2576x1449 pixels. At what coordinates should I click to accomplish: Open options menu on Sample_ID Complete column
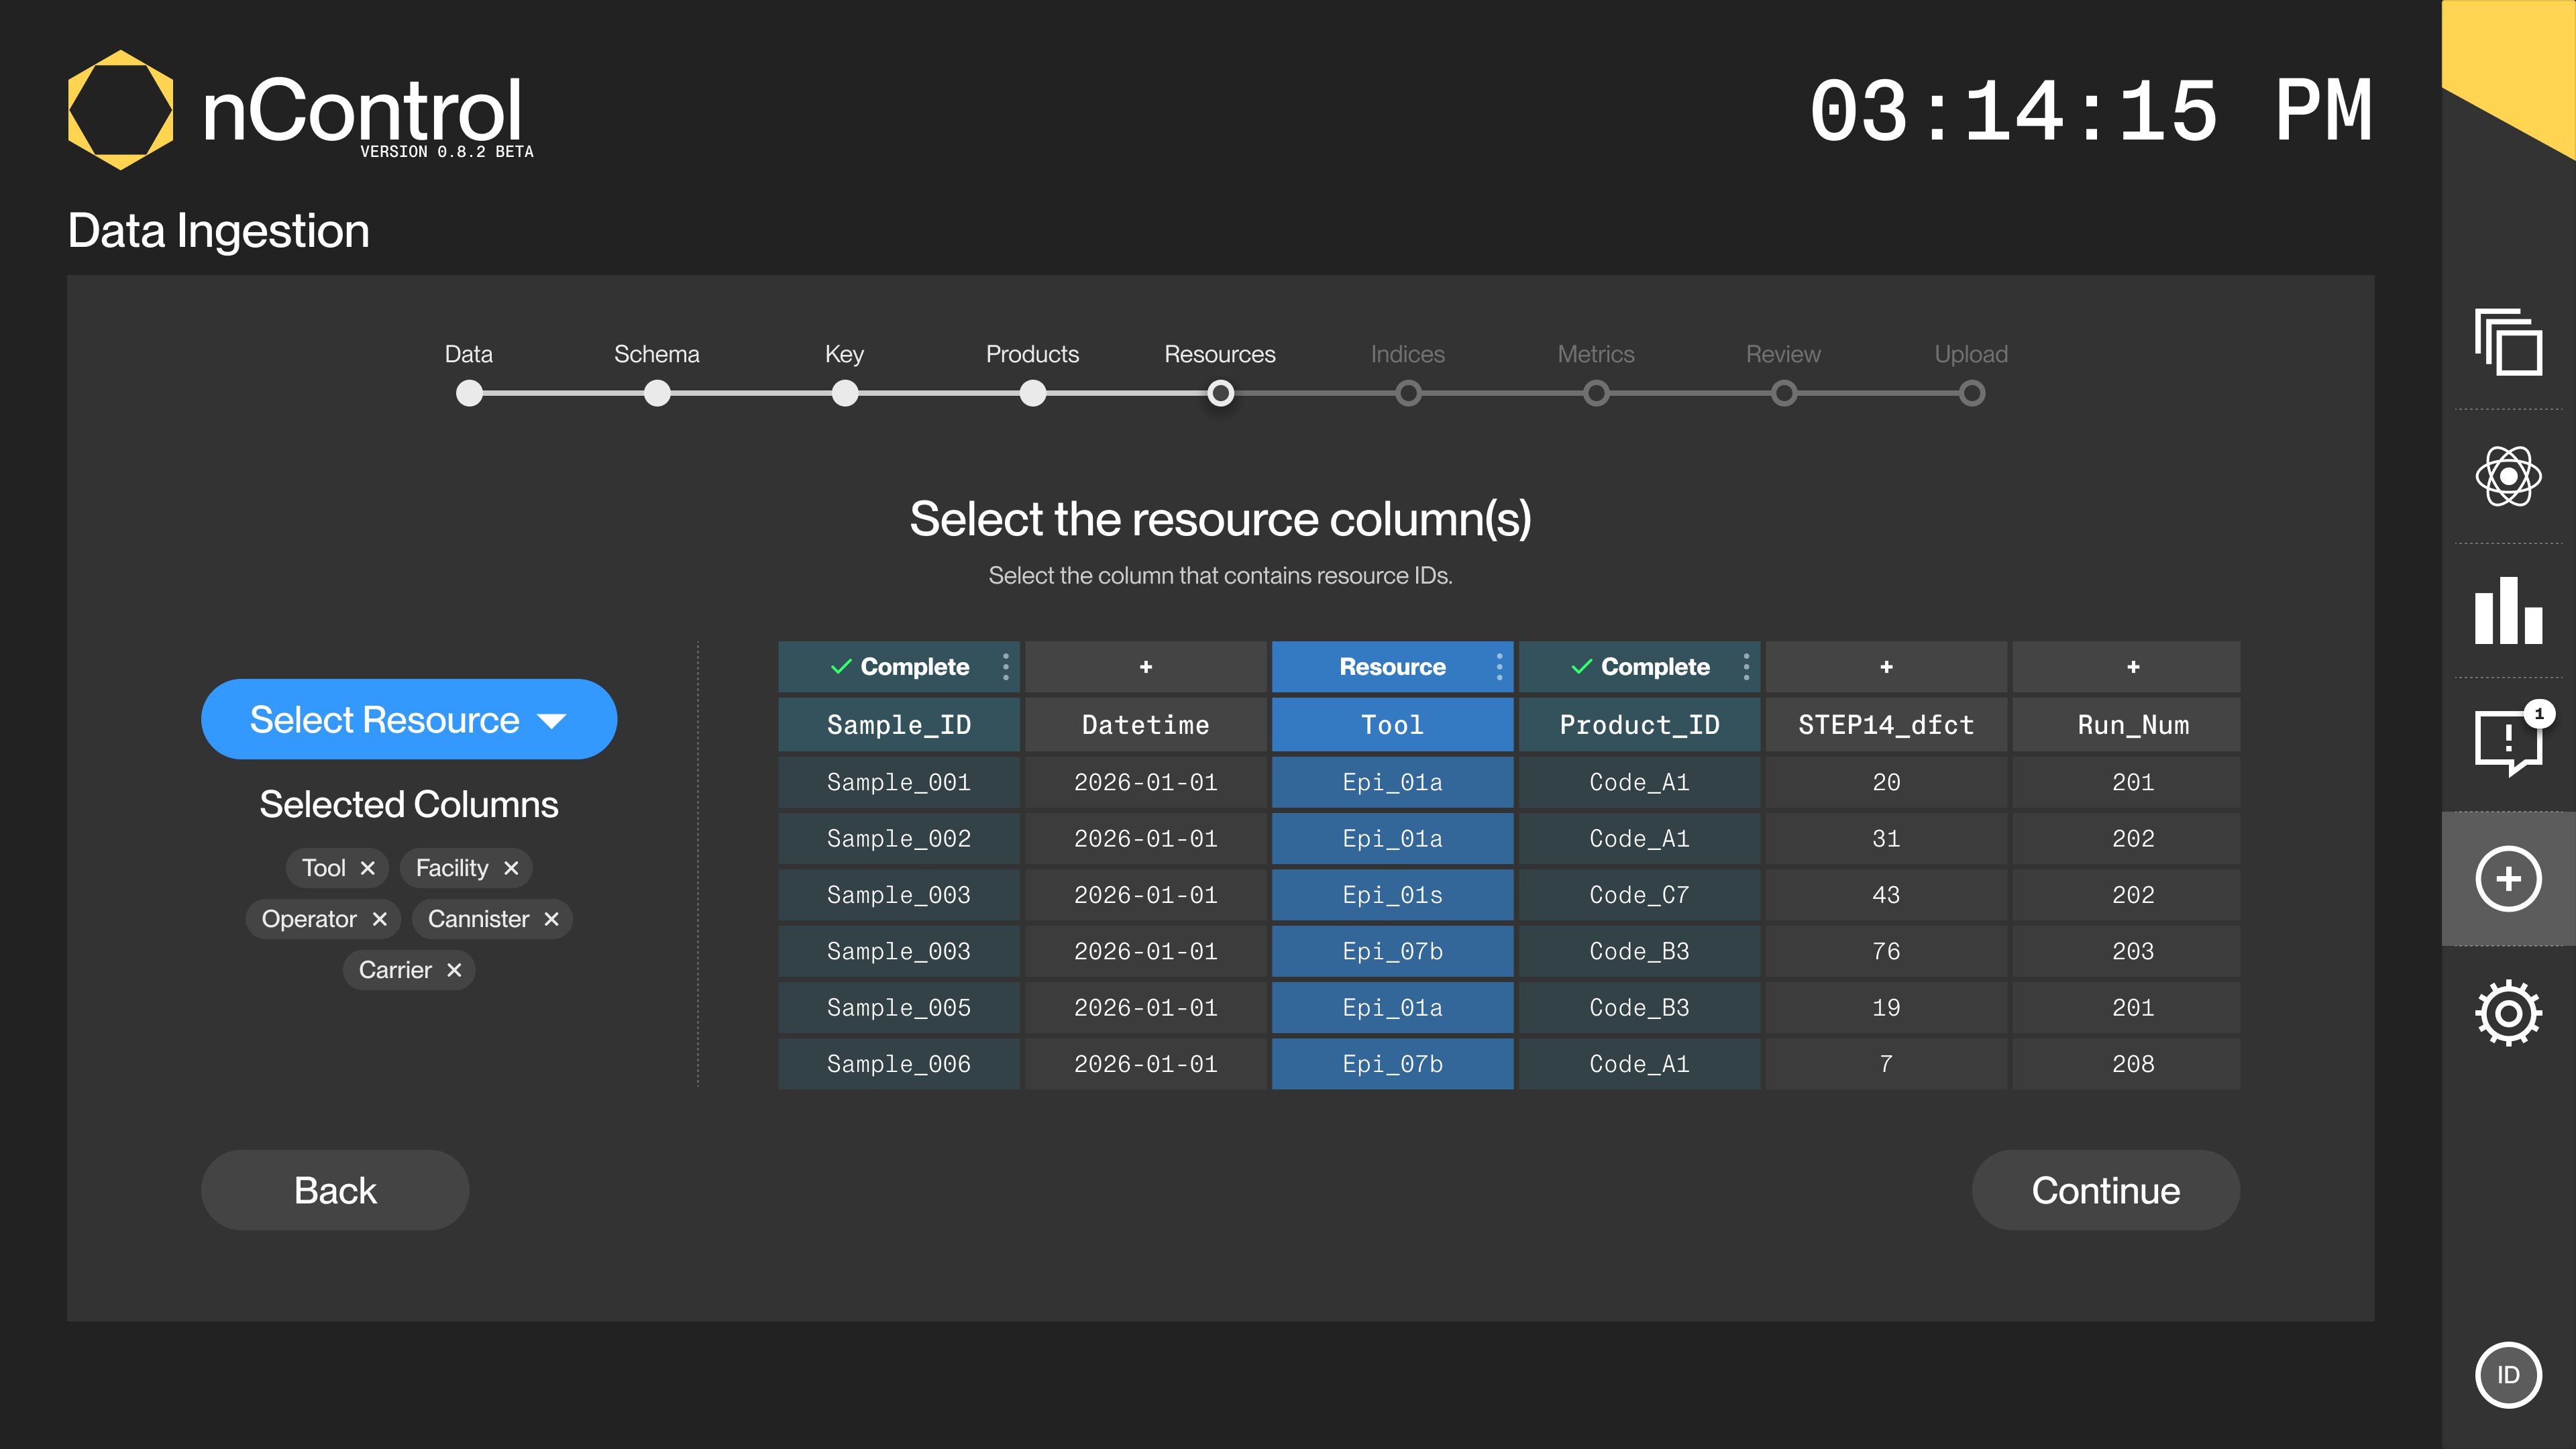(x=1005, y=666)
